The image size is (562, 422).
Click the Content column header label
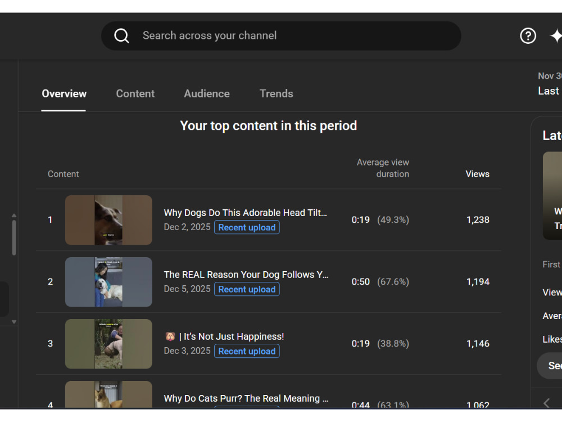tap(64, 174)
